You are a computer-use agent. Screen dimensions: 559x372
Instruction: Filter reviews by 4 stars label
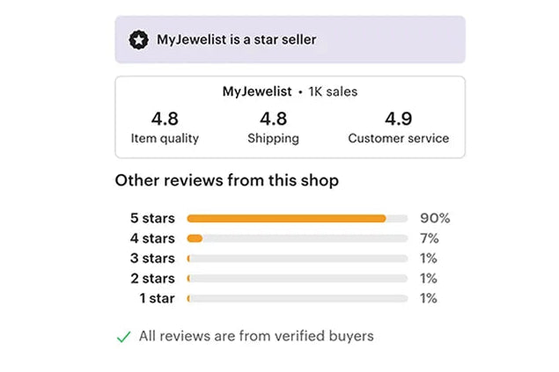pos(152,238)
